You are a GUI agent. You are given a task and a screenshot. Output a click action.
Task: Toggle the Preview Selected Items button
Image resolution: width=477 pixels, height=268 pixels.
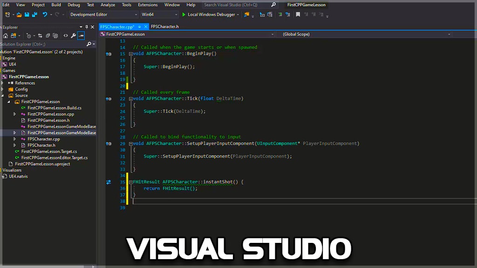pos(81,35)
